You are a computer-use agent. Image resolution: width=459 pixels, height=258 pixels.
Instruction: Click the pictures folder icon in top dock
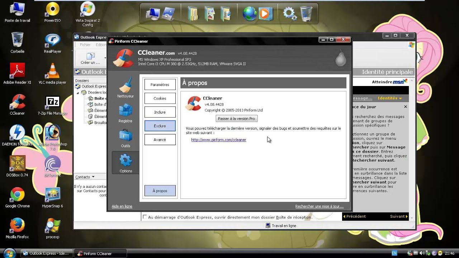210,14
